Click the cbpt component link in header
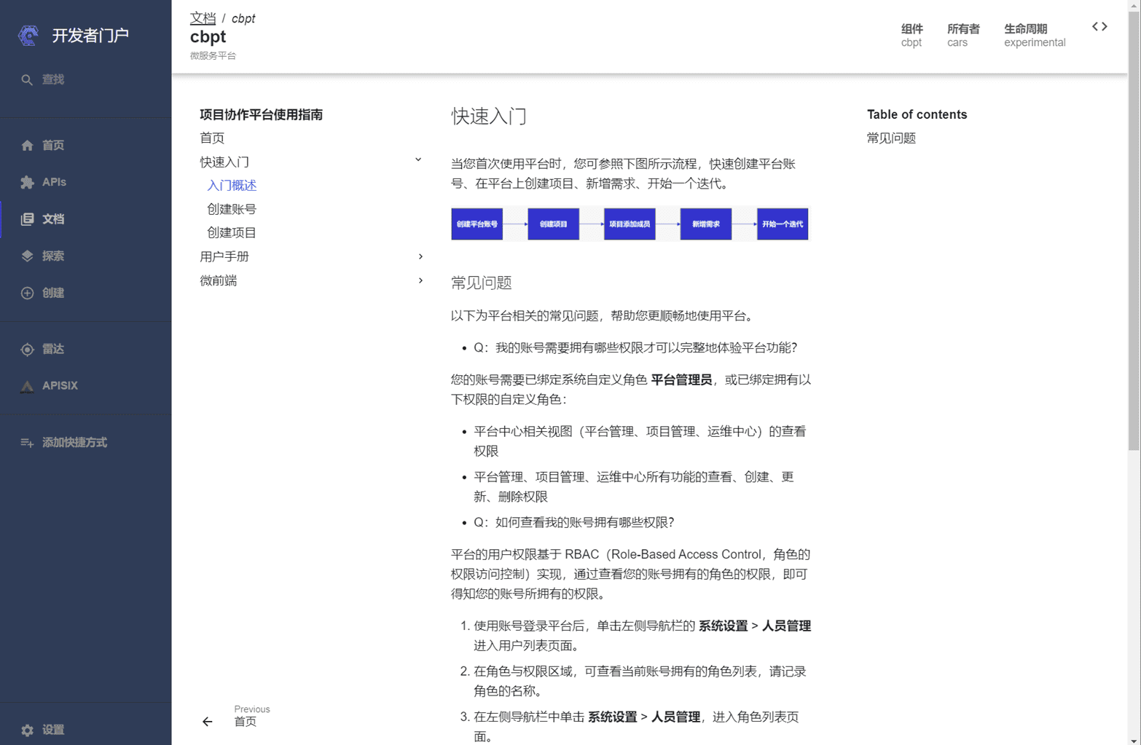Image resolution: width=1141 pixels, height=745 pixels. tap(911, 43)
